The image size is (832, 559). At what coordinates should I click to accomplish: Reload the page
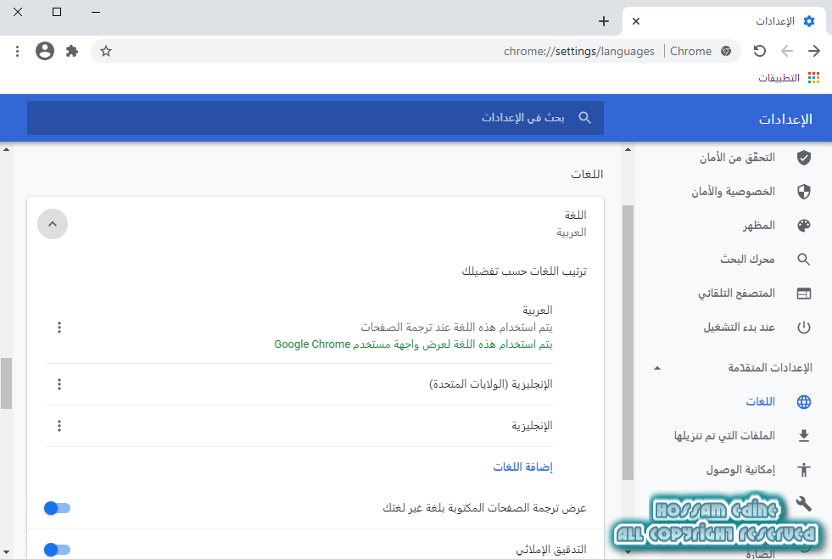coord(760,51)
